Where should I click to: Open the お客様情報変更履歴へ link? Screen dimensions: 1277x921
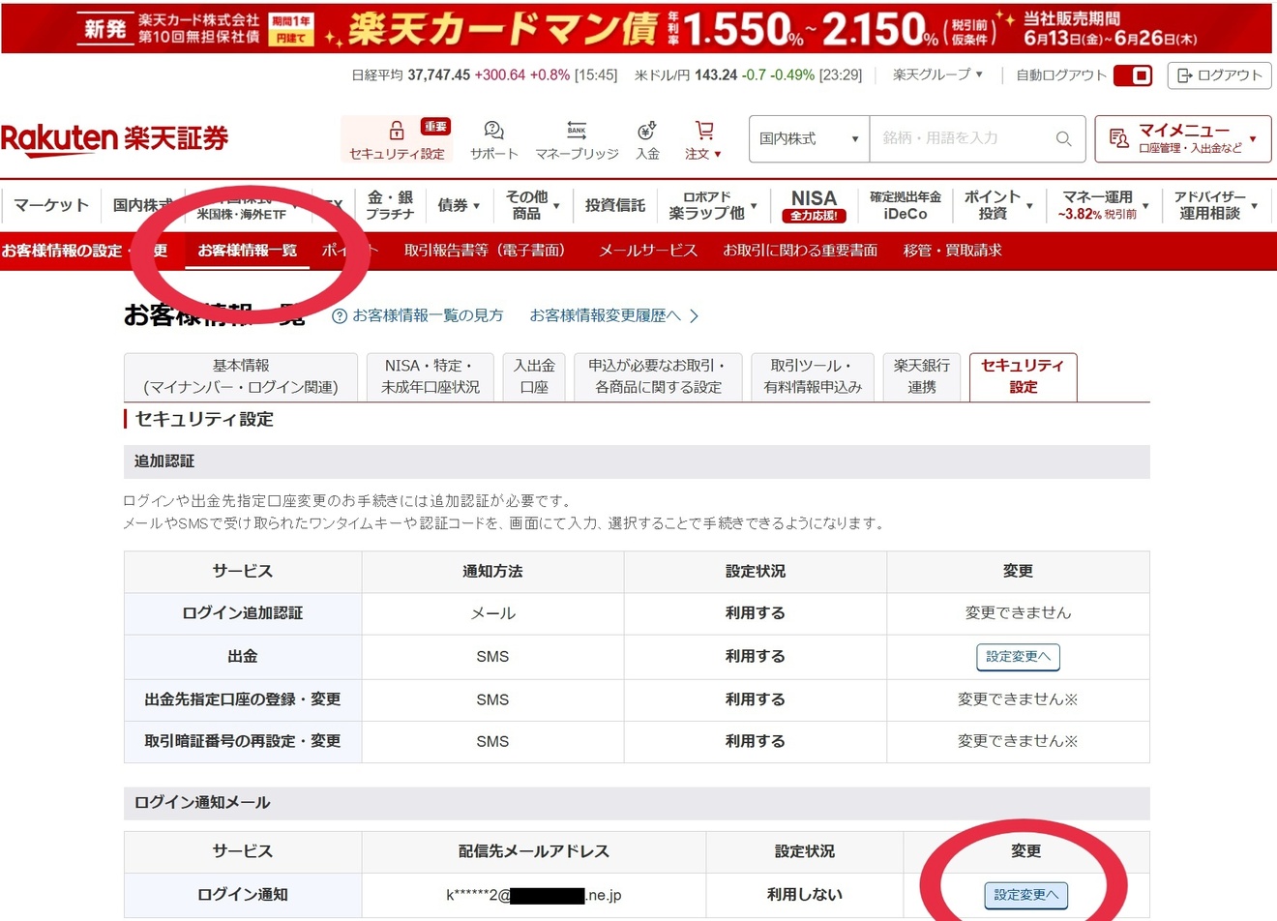(x=614, y=316)
